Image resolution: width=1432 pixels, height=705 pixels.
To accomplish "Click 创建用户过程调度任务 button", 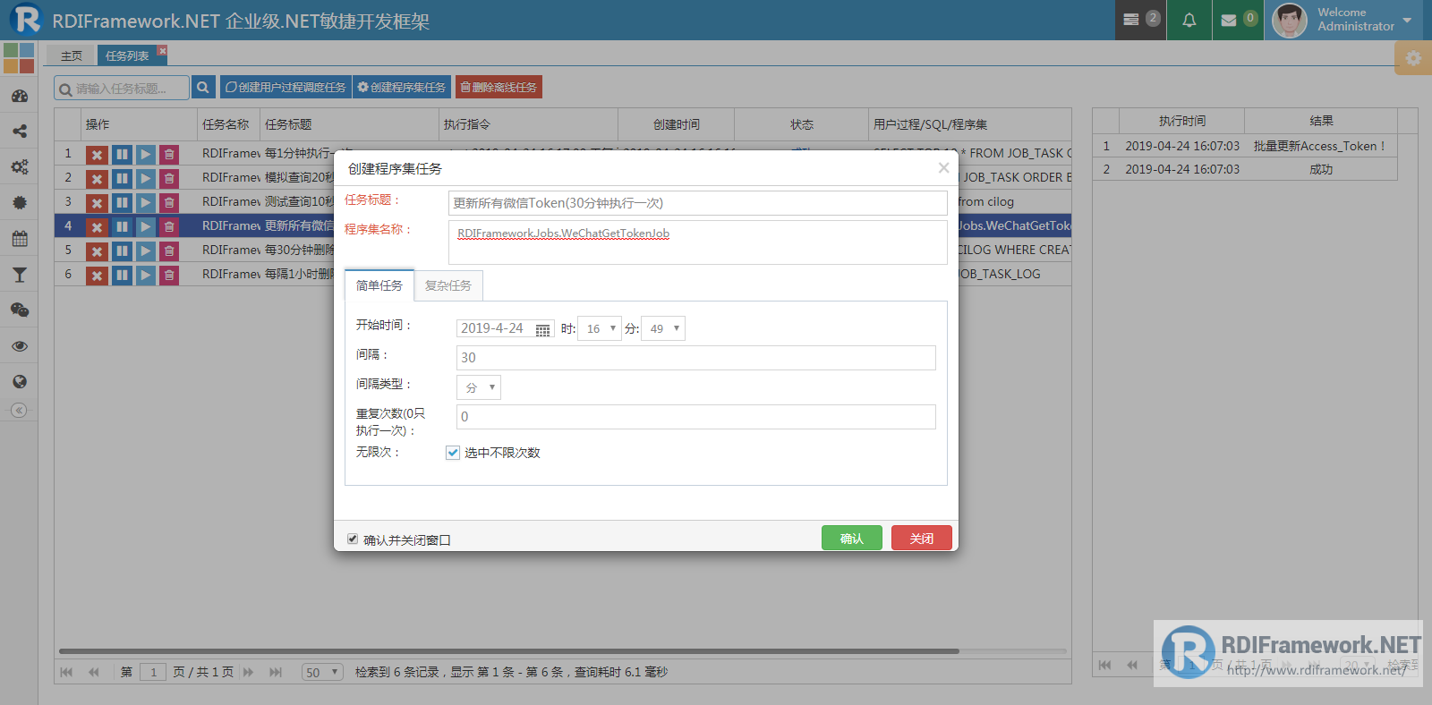I will (286, 87).
